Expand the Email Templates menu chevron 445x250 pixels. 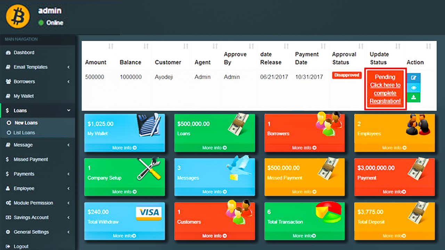[68, 67]
